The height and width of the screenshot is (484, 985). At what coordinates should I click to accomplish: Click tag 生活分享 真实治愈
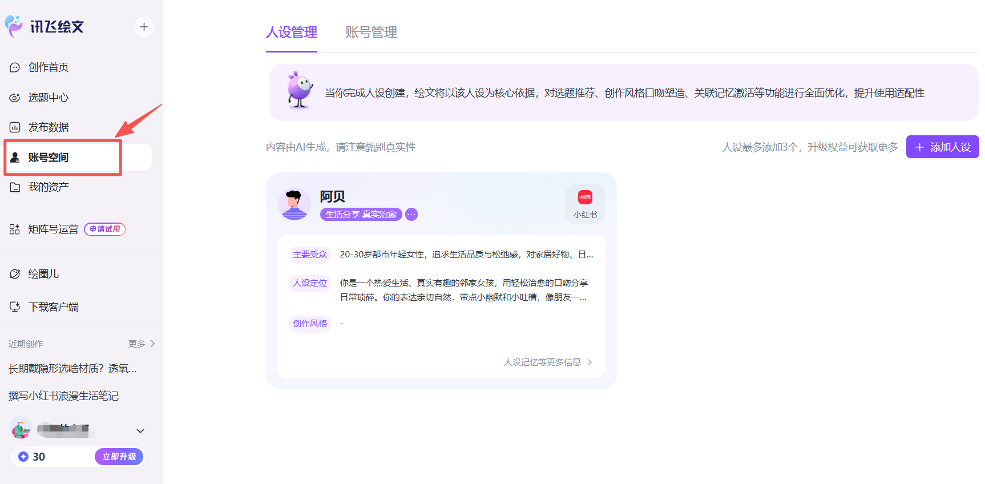[x=361, y=215]
